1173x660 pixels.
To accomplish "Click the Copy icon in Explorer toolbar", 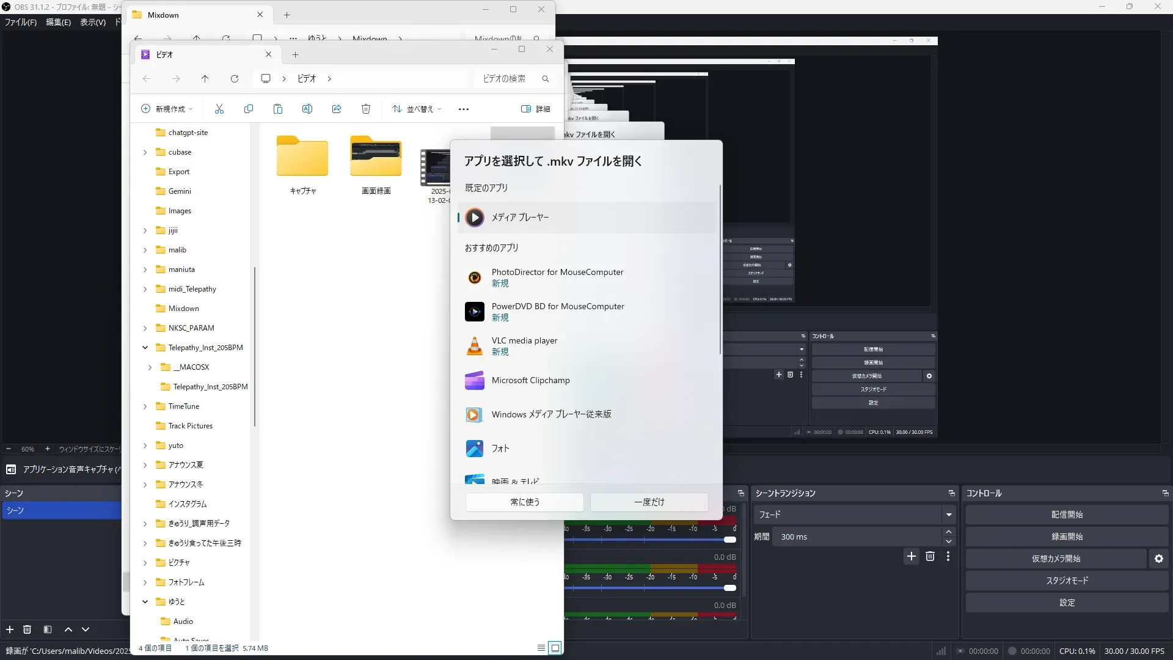I will (x=249, y=109).
